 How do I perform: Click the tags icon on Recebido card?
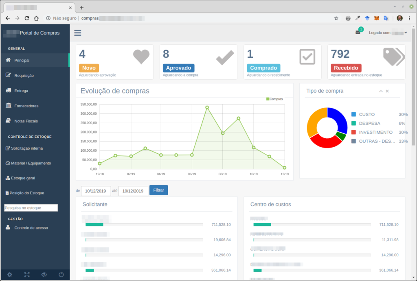pos(393,57)
